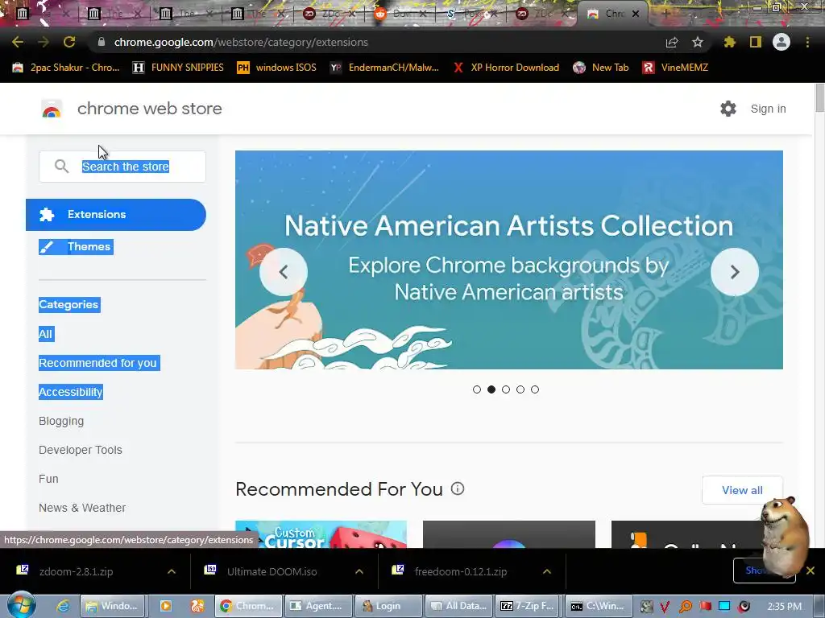Choose the Fun category
The width and height of the screenshot is (825, 618).
click(x=48, y=479)
